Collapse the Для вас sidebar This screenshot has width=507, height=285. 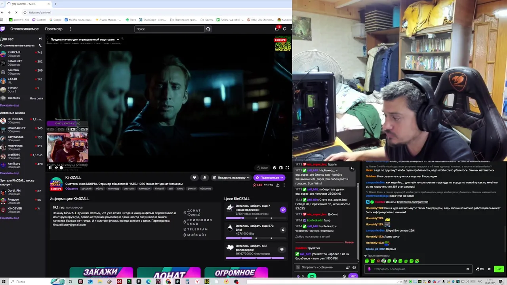tap(40, 39)
